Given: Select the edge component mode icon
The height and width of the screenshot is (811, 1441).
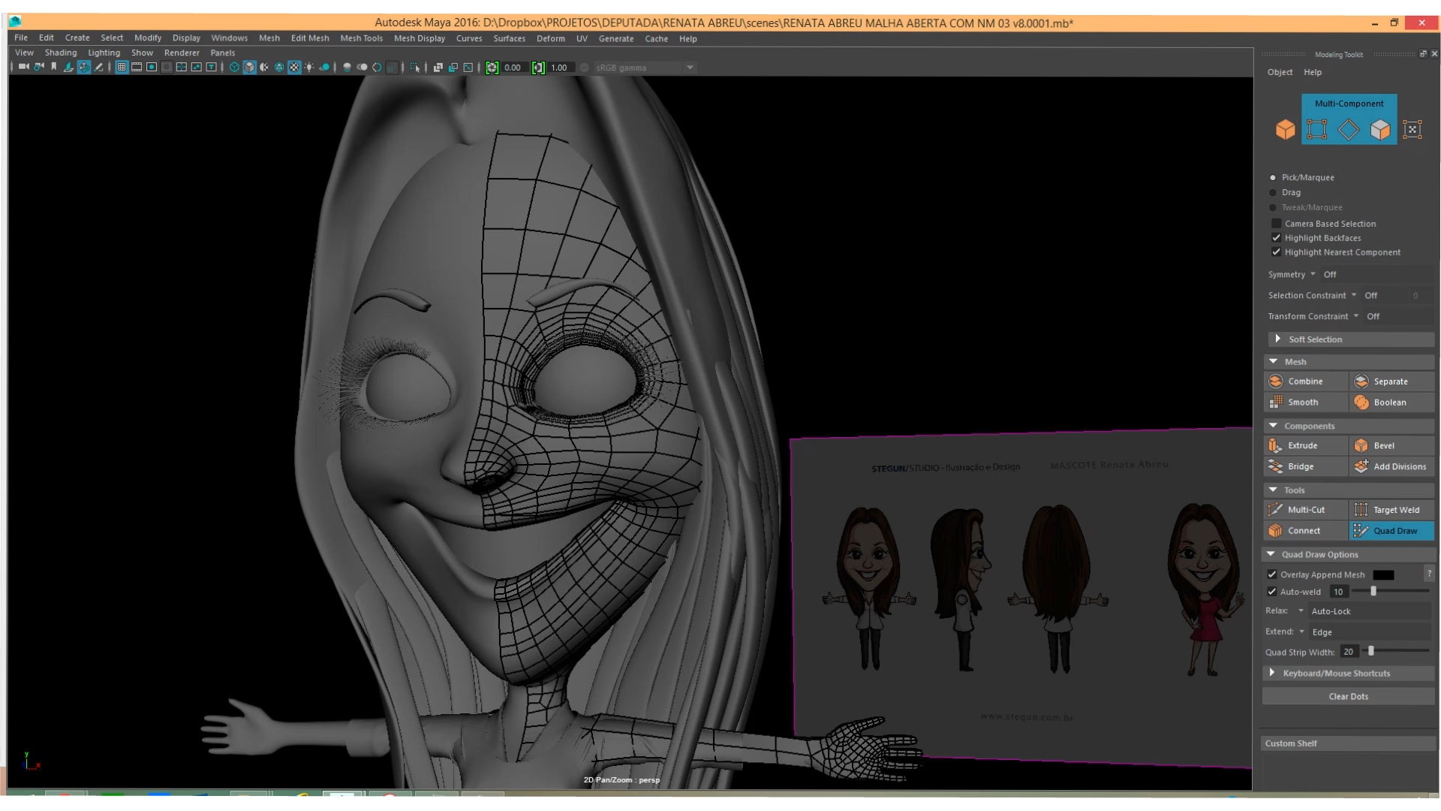Looking at the screenshot, I should click(1348, 130).
